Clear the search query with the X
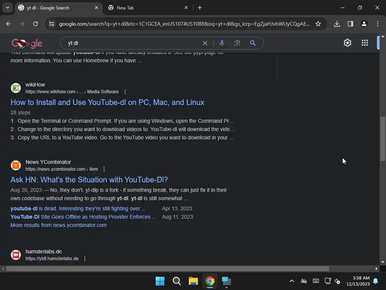The height and width of the screenshot is (290, 386). coord(205,43)
